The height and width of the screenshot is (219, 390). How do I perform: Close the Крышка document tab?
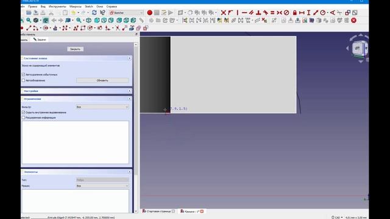point(202,211)
